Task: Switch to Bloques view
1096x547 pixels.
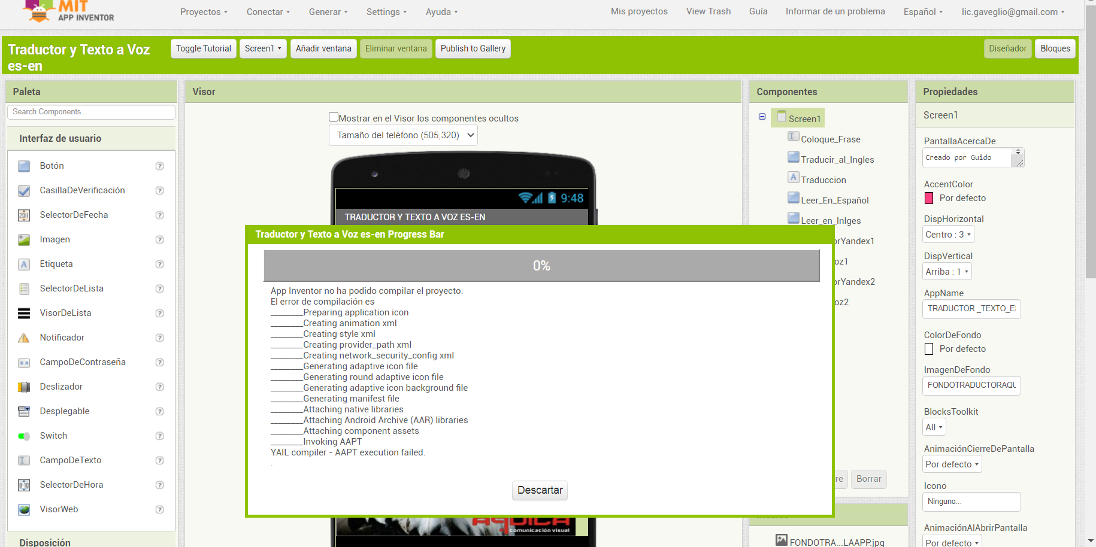Action: click(1055, 48)
